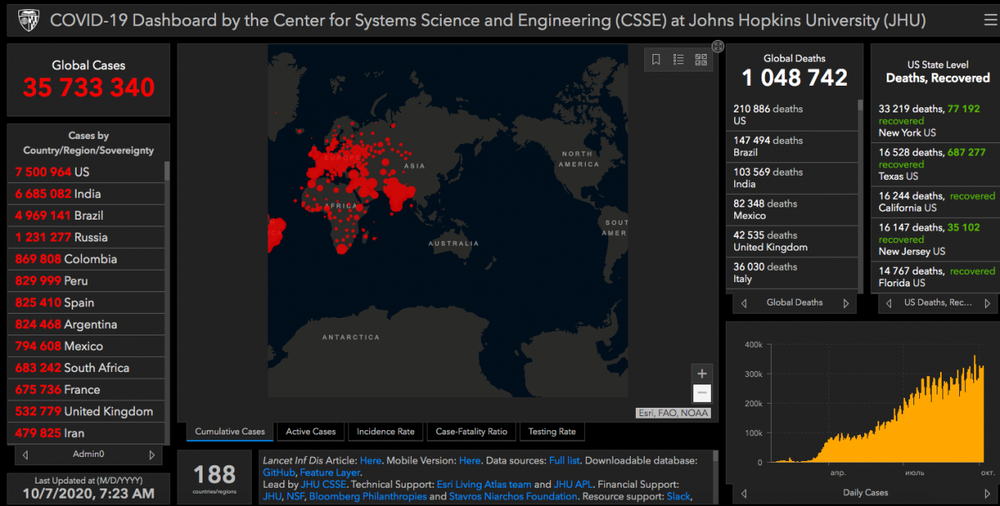The height and width of the screenshot is (506, 1000).
Task: Select US in the cases list
Action: click(87, 172)
